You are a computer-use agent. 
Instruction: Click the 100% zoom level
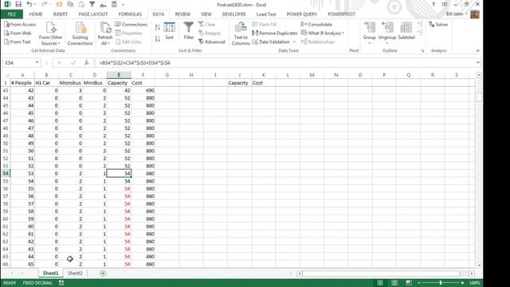(475, 283)
